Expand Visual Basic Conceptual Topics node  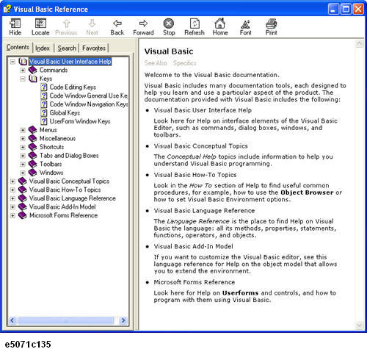[x=12, y=181]
